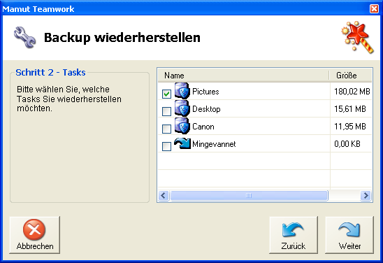Click the Mingevannet arrow icon
Viewport: 383px width, 263px height.
(x=182, y=143)
